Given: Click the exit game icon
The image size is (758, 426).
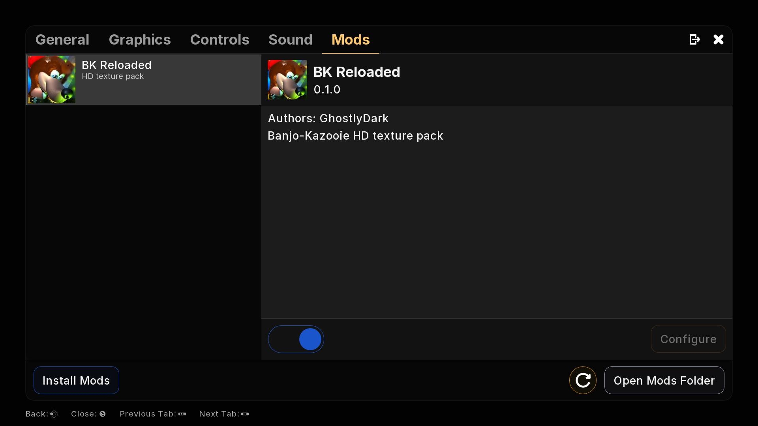Looking at the screenshot, I should (x=694, y=39).
